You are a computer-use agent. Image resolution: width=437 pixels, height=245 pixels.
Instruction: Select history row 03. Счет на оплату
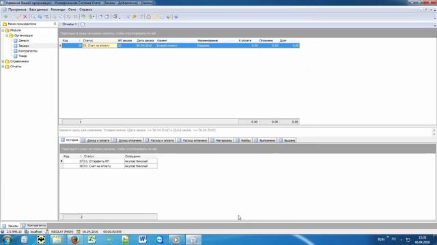pyautogui.click(x=109, y=166)
